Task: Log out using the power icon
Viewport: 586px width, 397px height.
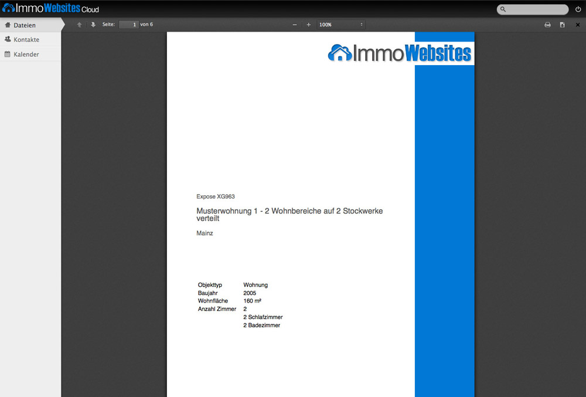Action: pos(578,9)
